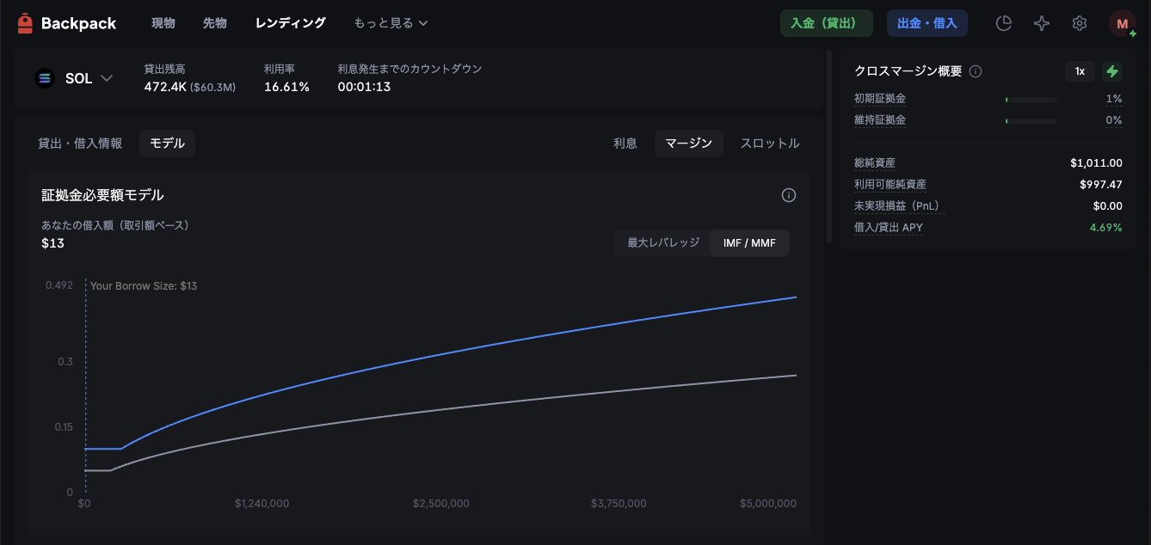This screenshot has width=1151, height=545.
Task: Click the 初期証拠金 progress bar
Action: [x=1031, y=100]
